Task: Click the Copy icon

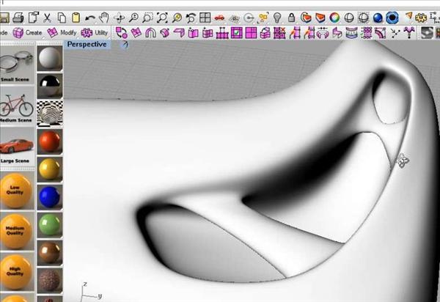Action: coord(62,18)
